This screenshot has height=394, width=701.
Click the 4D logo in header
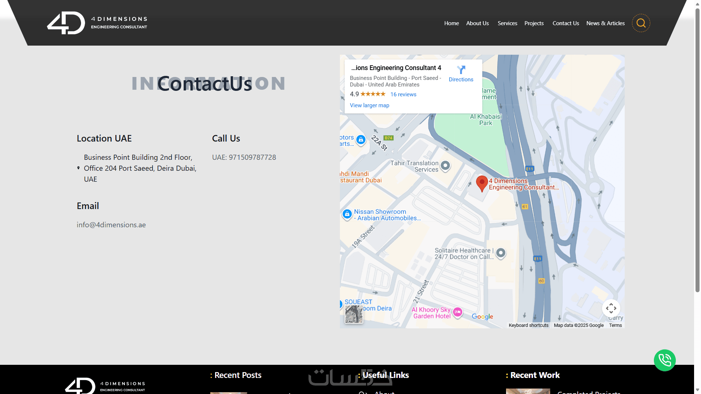66,23
